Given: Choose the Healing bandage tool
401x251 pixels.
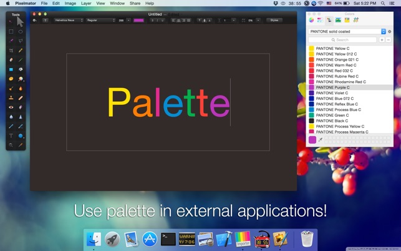Looking at the screenshot, I should point(21,98).
